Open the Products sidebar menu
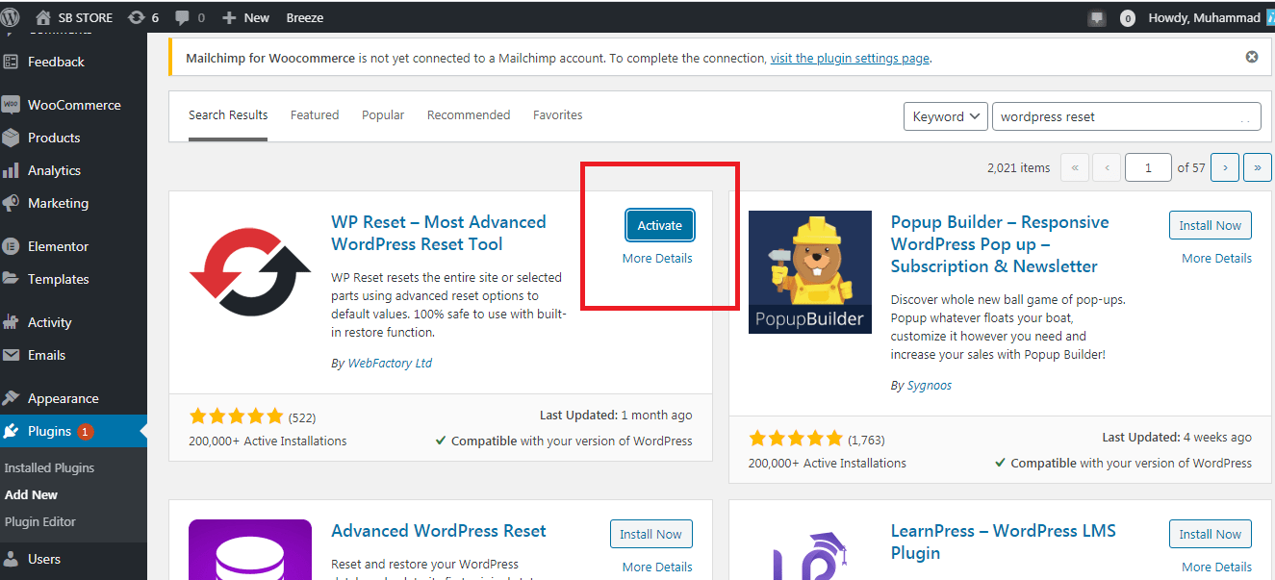 coord(73,138)
